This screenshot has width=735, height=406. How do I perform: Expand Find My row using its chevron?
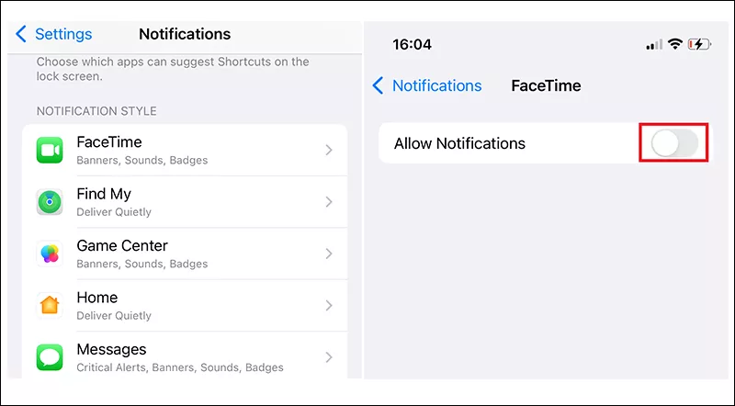329,202
